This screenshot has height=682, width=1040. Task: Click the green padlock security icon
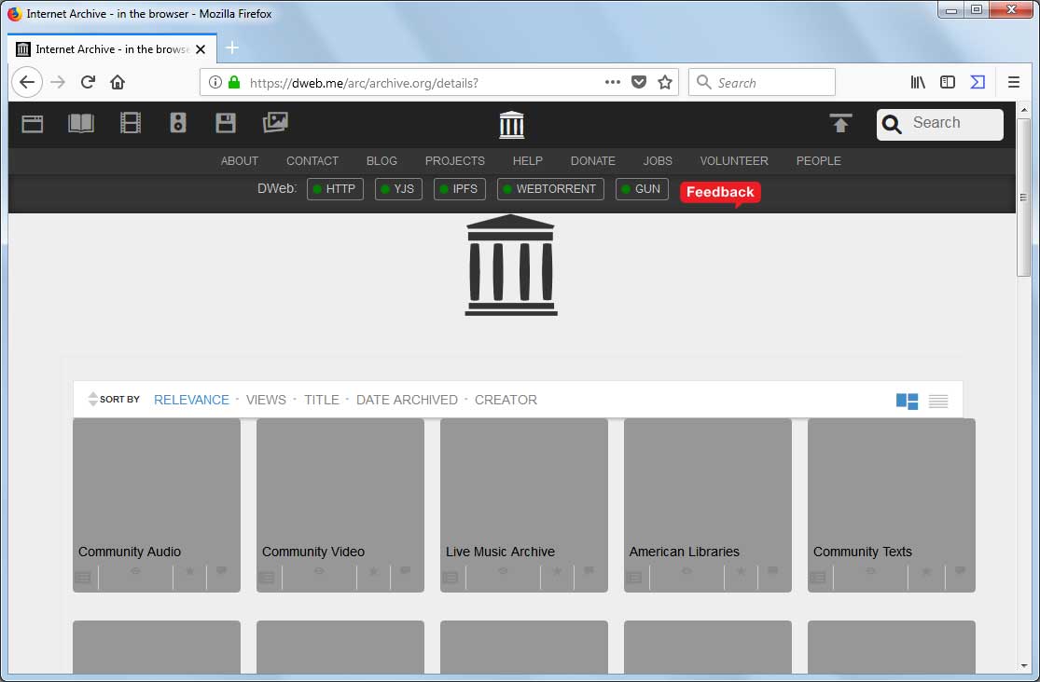click(x=234, y=82)
